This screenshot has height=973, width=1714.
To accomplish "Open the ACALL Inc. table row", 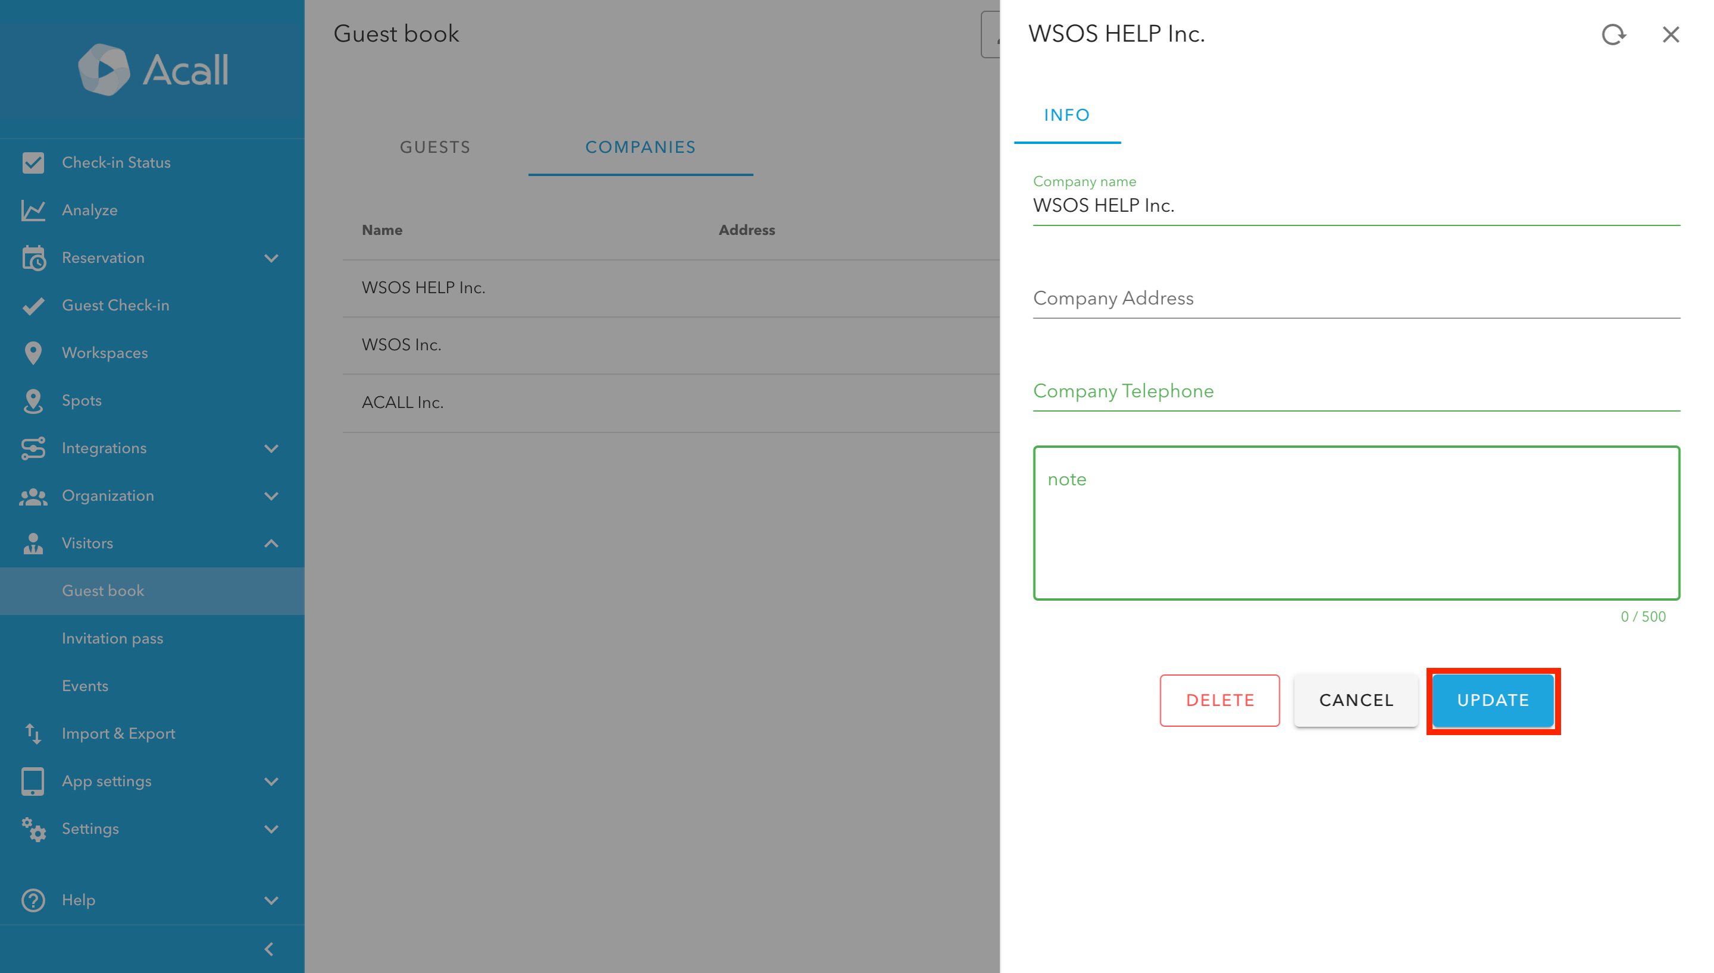I will pos(671,402).
